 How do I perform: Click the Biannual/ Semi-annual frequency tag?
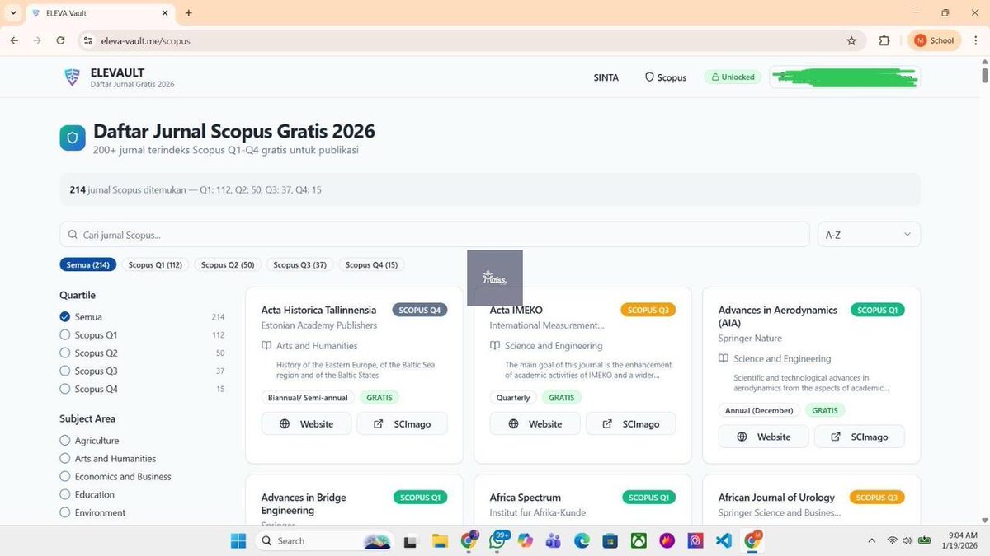pyautogui.click(x=308, y=397)
